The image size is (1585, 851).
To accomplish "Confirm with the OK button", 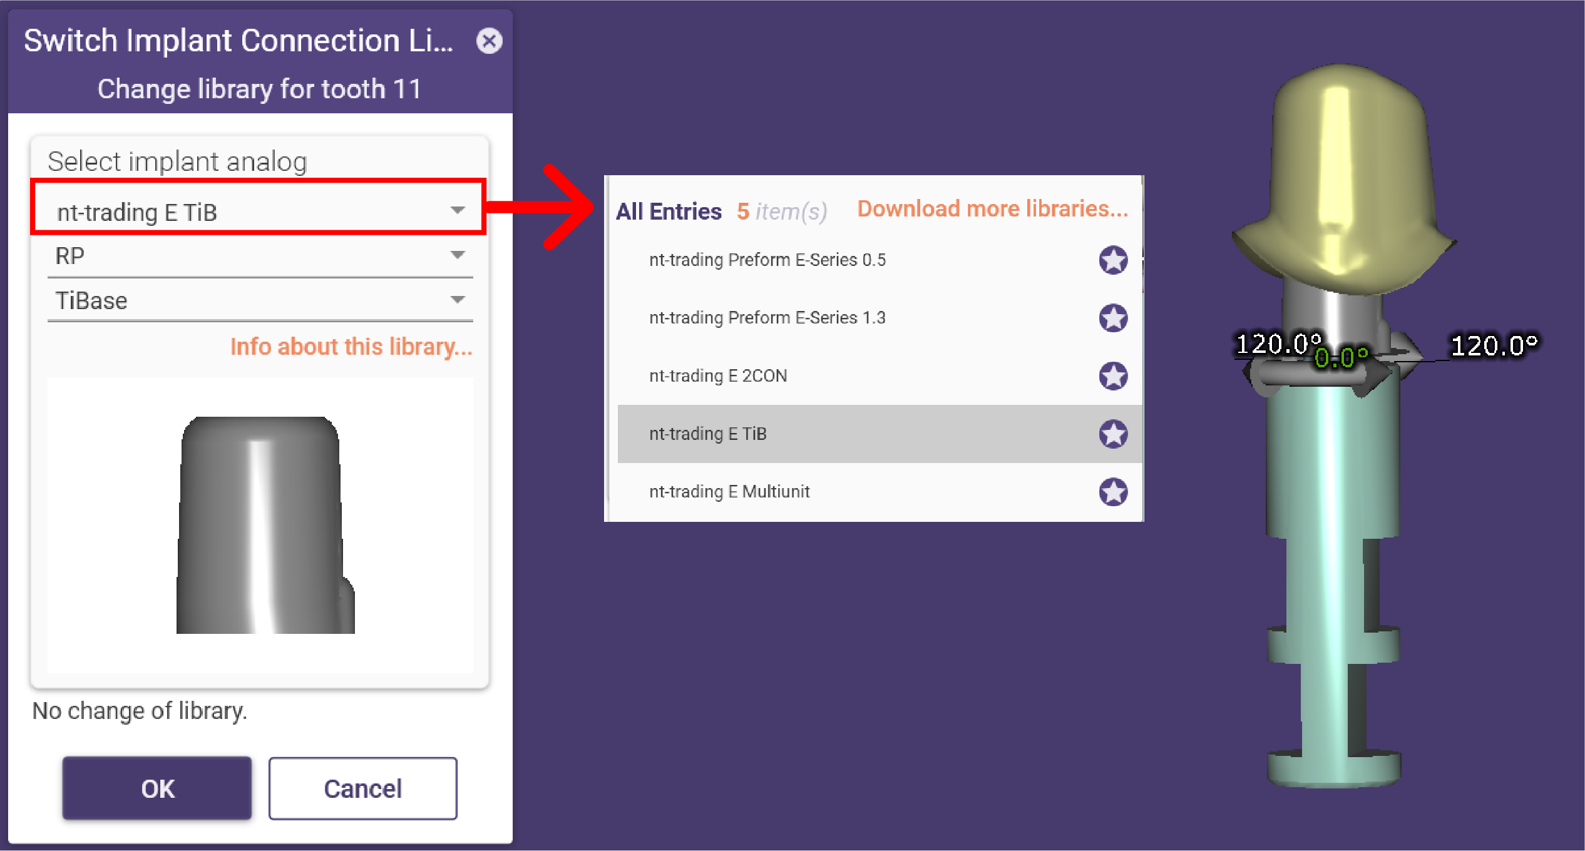I will pos(157,788).
